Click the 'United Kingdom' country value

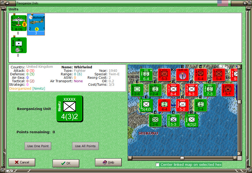[40, 67]
